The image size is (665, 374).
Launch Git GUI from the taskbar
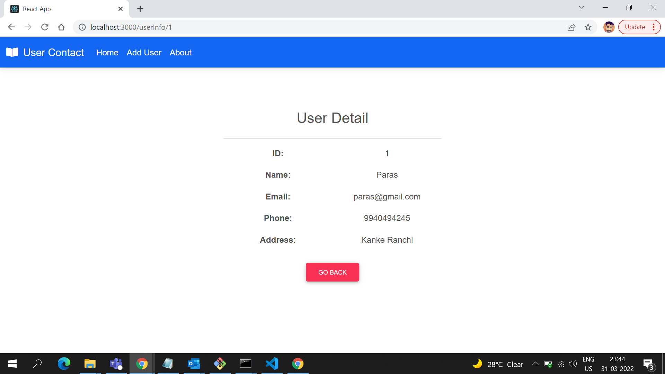pos(220,364)
